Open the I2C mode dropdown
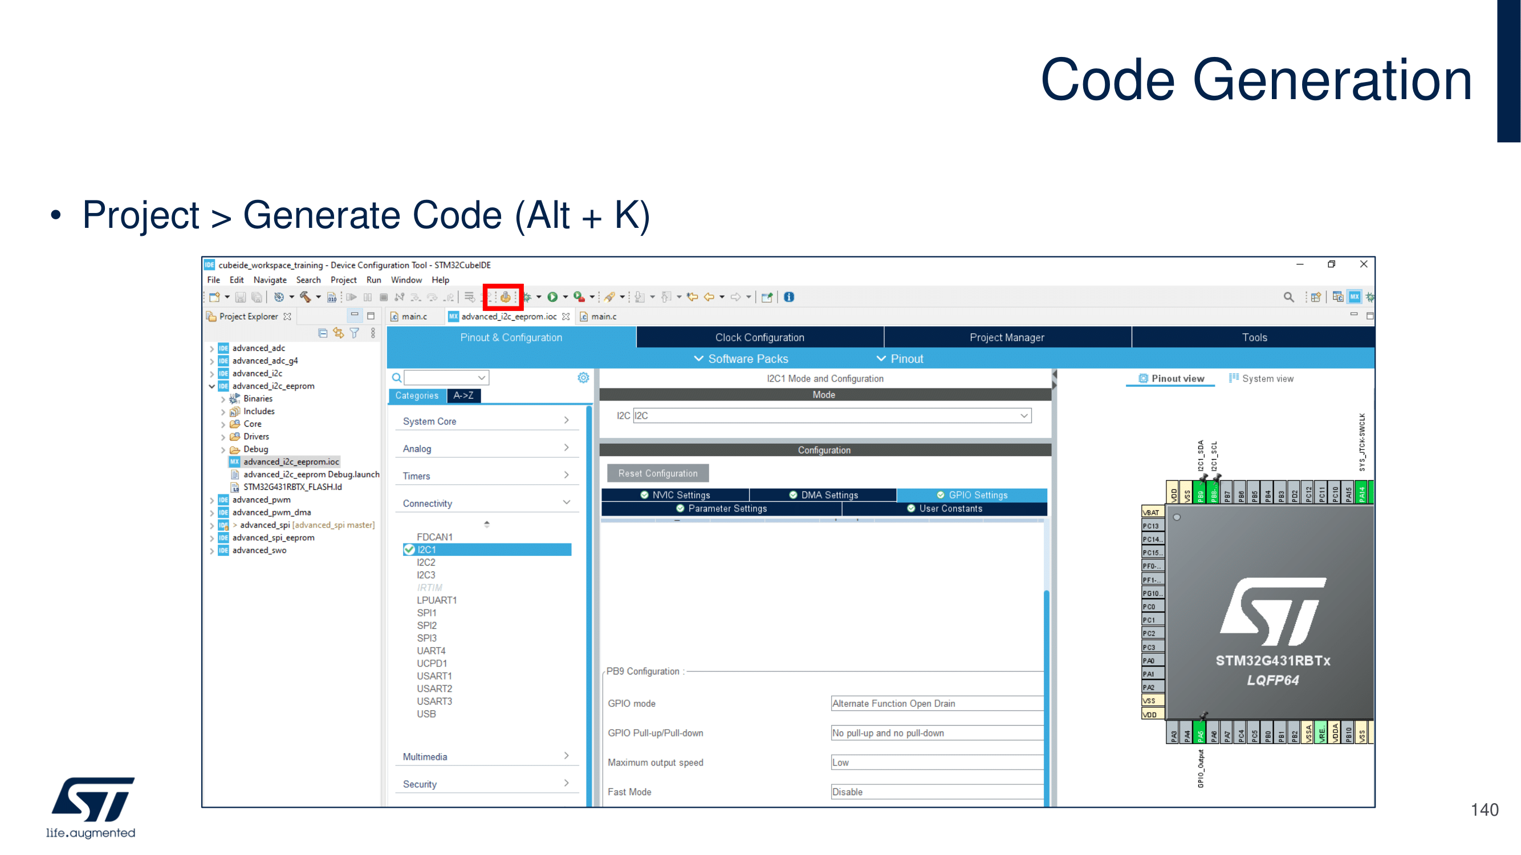The image size is (1521, 855). 1023,415
